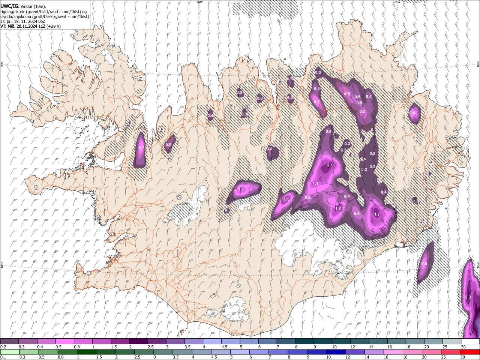This screenshot has height=360, width=480.
Task: Click the dark teal 8 snow legend swatch
Action: pos(304,341)
